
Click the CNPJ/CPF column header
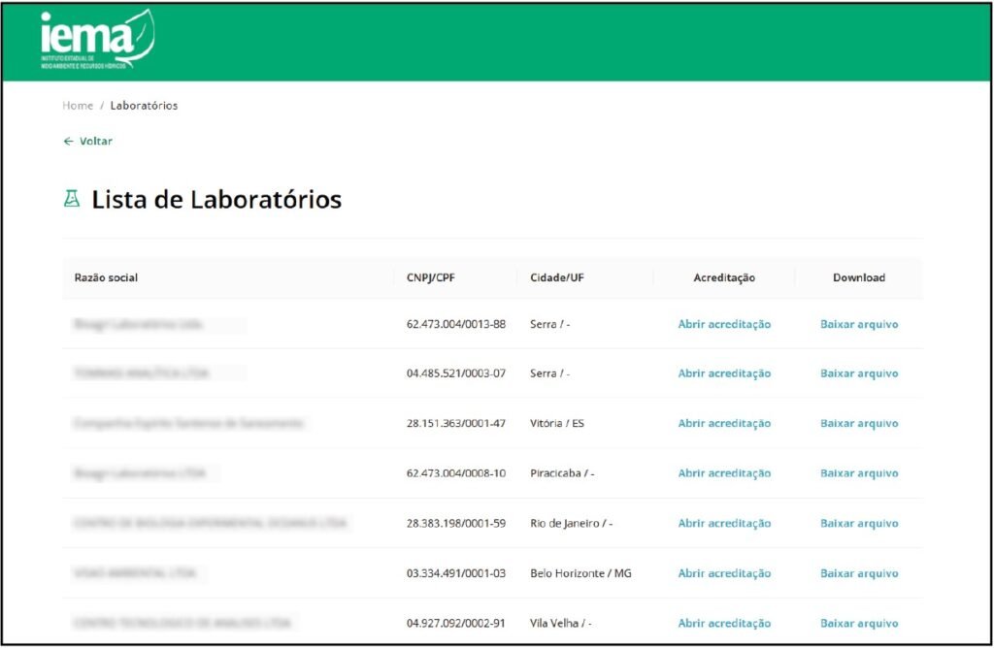pos(430,278)
